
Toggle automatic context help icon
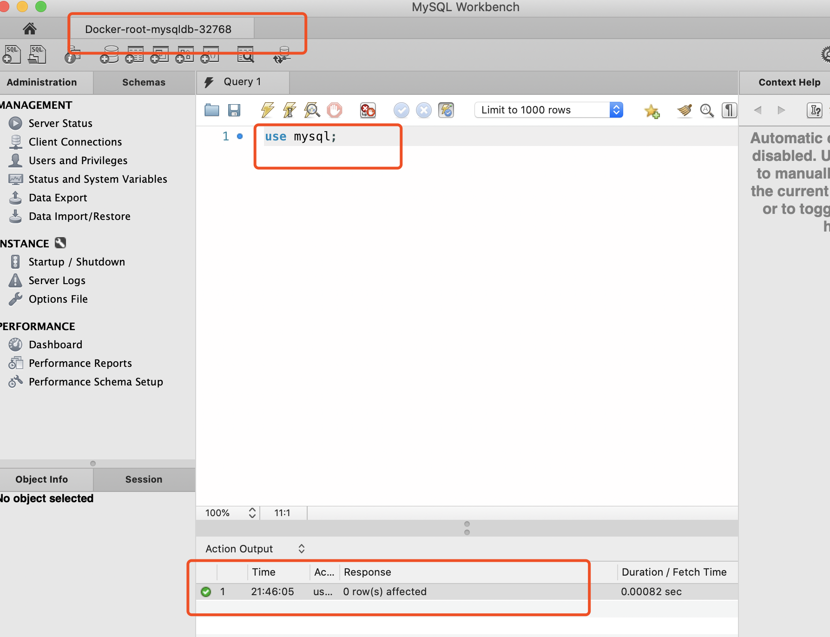tap(815, 110)
